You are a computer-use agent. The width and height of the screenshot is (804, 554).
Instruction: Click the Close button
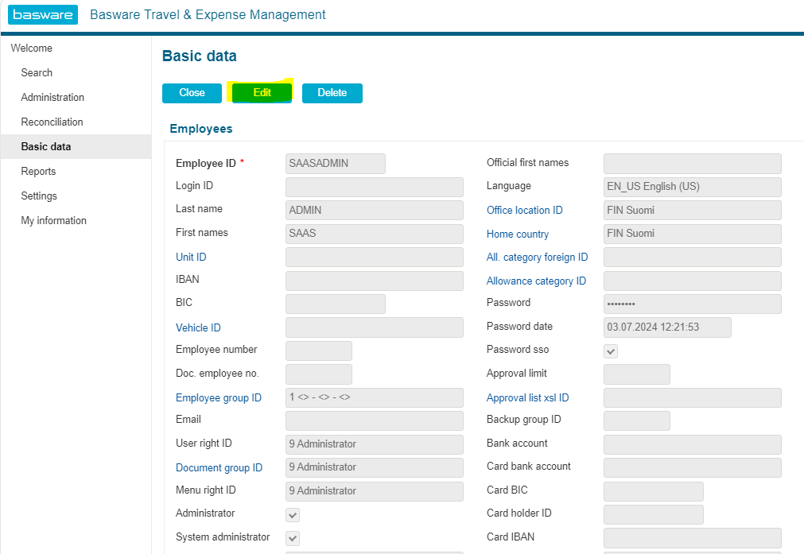click(192, 93)
